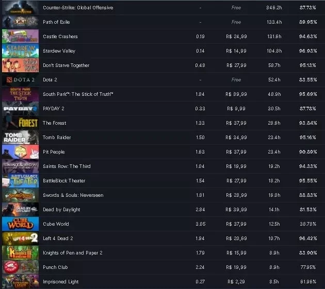Open the Cube World game name
The image size is (325, 289).
tap(56, 224)
